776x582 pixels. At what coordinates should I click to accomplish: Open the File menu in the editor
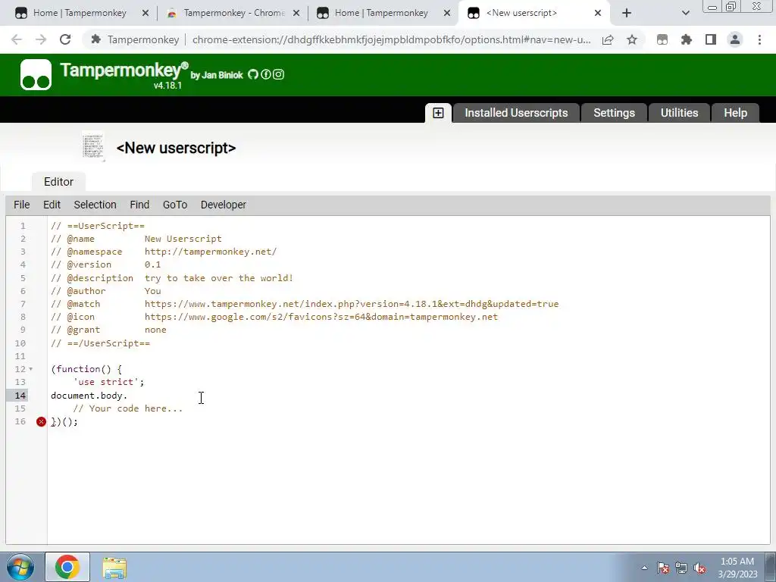pyautogui.click(x=22, y=205)
